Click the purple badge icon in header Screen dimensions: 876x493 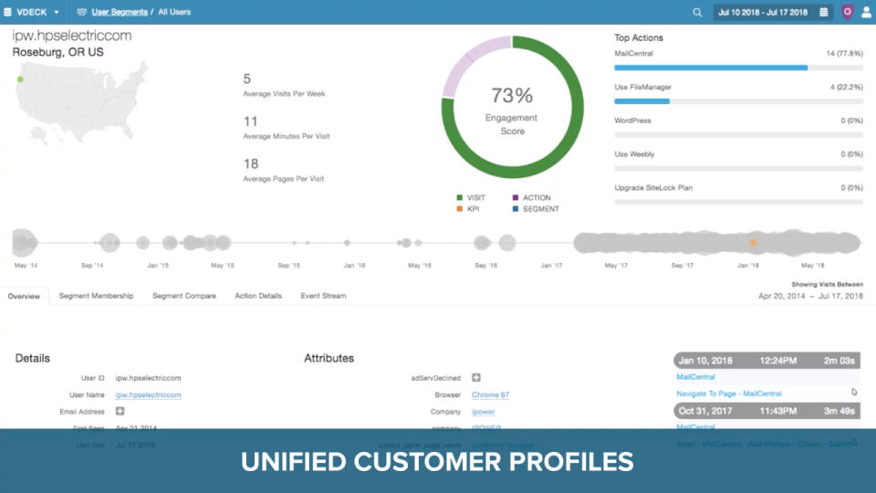click(848, 12)
